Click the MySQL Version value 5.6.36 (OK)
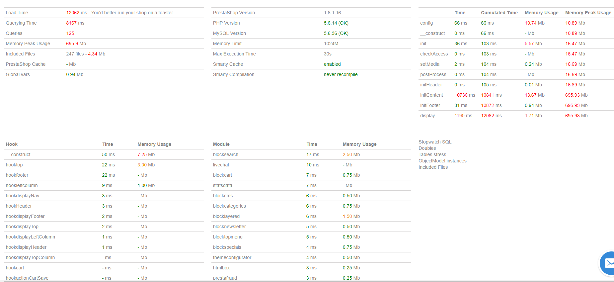Image resolution: width=614 pixels, height=282 pixels. pyautogui.click(x=336, y=33)
